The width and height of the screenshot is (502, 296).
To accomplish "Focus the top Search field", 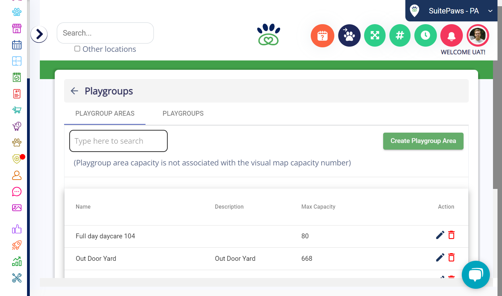I will point(105,33).
